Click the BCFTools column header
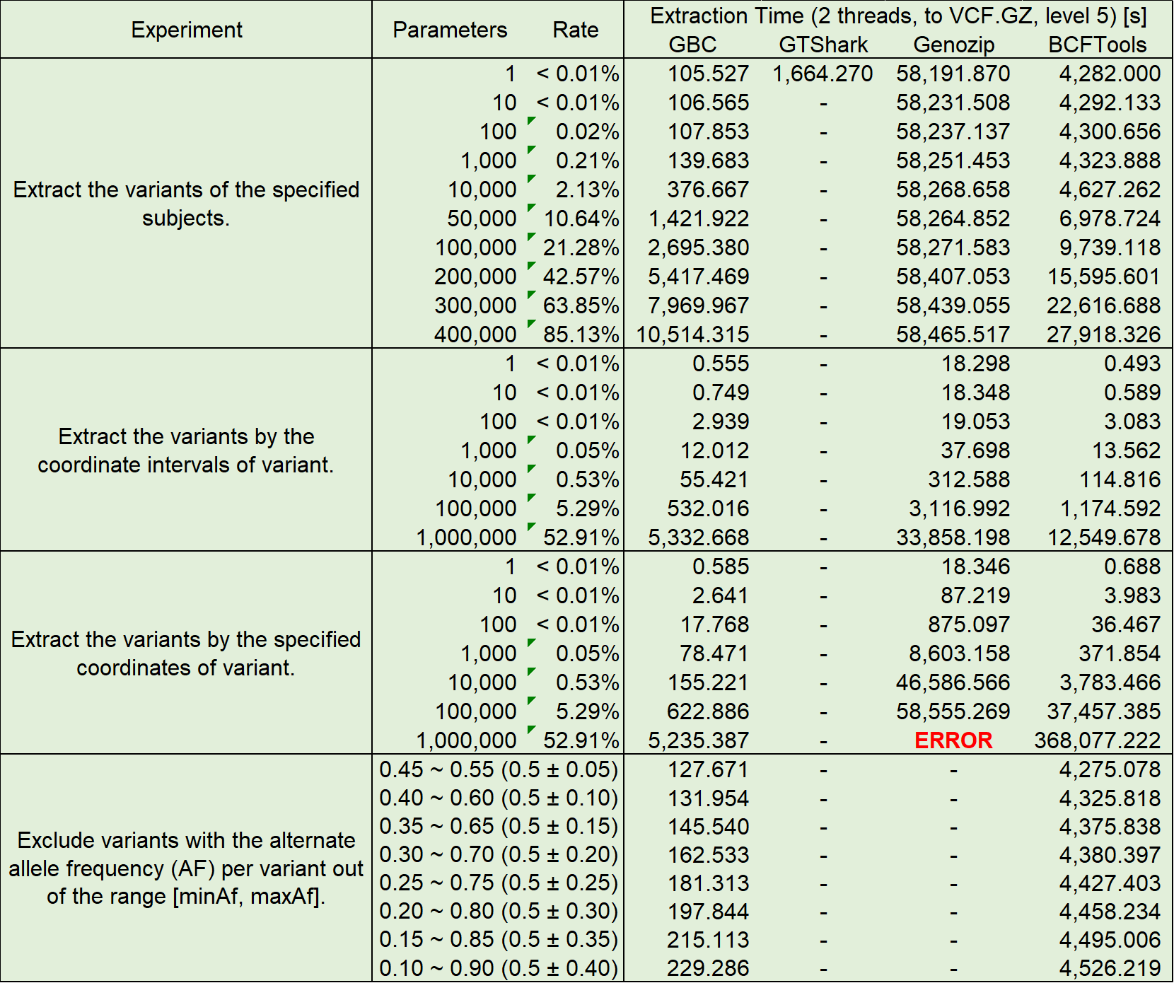This screenshot has height=983, width=1174. (x=1097, y=45)
